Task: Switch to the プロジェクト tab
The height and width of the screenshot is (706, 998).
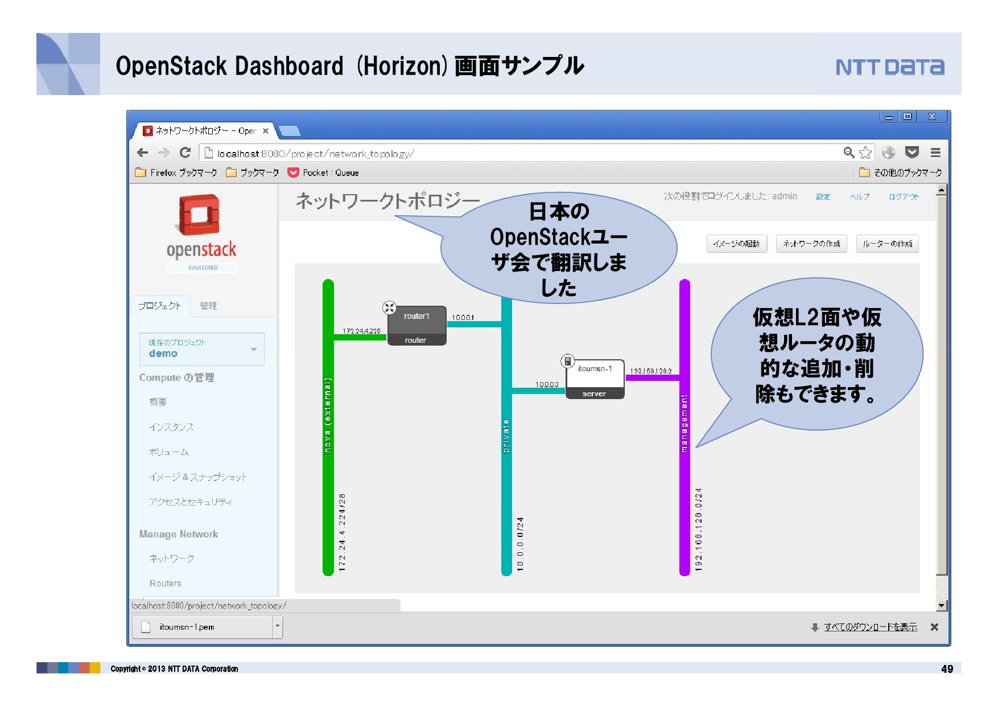Action: [x=159, y=306]
